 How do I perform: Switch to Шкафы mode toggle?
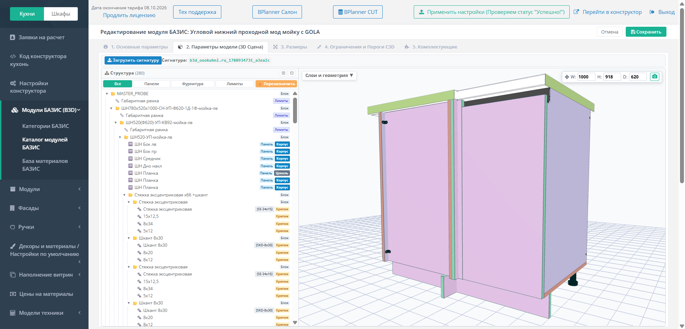click(x=61, y=14)
